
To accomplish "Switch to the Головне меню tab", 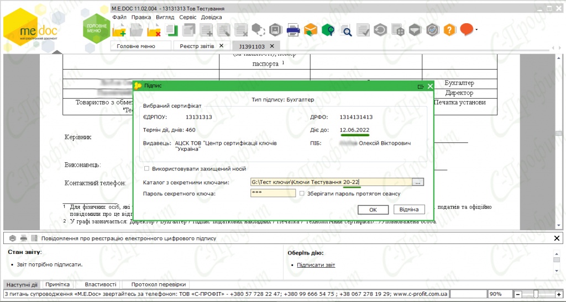I will pos(141,46).
